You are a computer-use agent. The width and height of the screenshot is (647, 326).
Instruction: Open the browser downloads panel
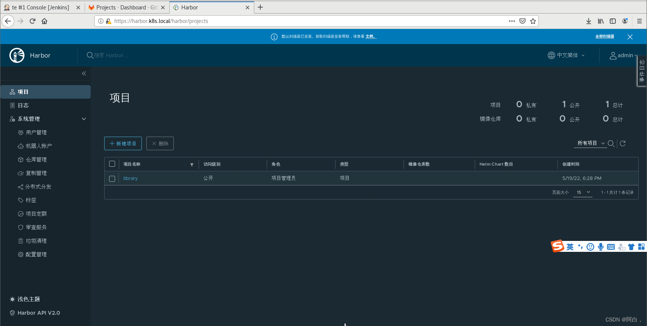(x=589, y=21)
